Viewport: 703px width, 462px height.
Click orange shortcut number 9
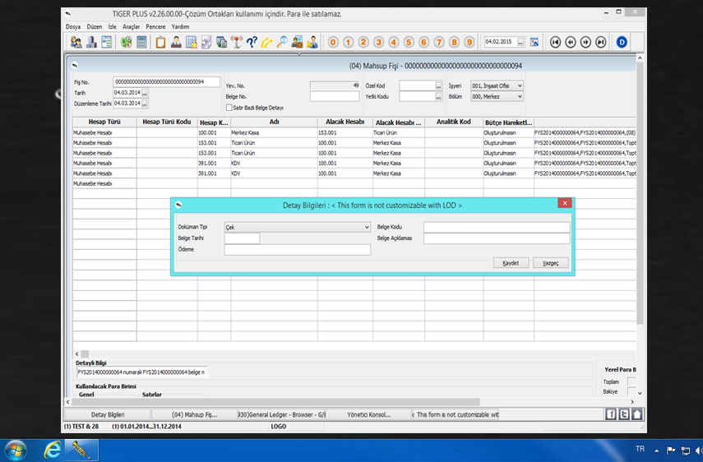[469, 42]
